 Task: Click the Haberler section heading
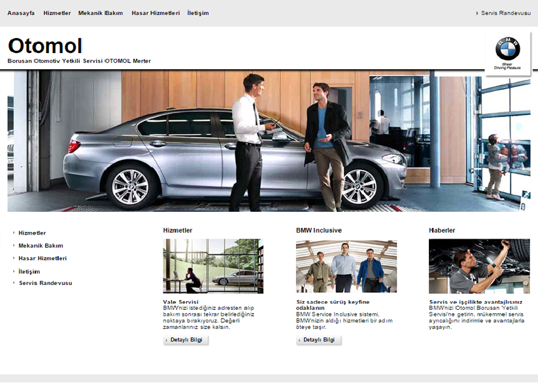tap(442, 230)
